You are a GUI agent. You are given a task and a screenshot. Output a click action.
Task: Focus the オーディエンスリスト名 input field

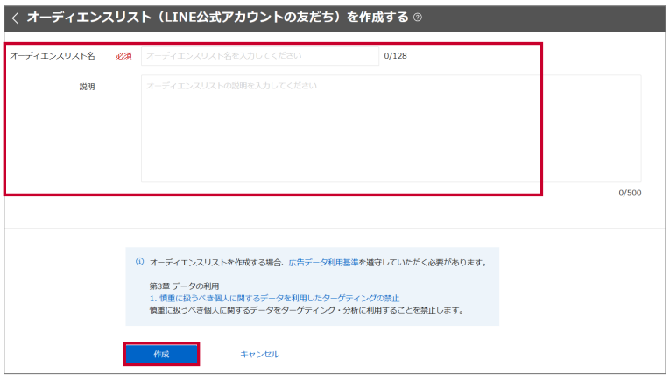click(x=259, y=55)
